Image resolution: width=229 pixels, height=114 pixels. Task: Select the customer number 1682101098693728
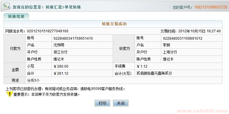point(211,7)
